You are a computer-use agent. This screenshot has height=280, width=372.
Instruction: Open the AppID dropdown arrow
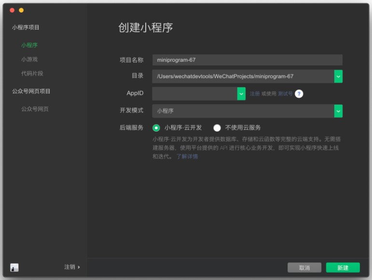tap(241, 93)
